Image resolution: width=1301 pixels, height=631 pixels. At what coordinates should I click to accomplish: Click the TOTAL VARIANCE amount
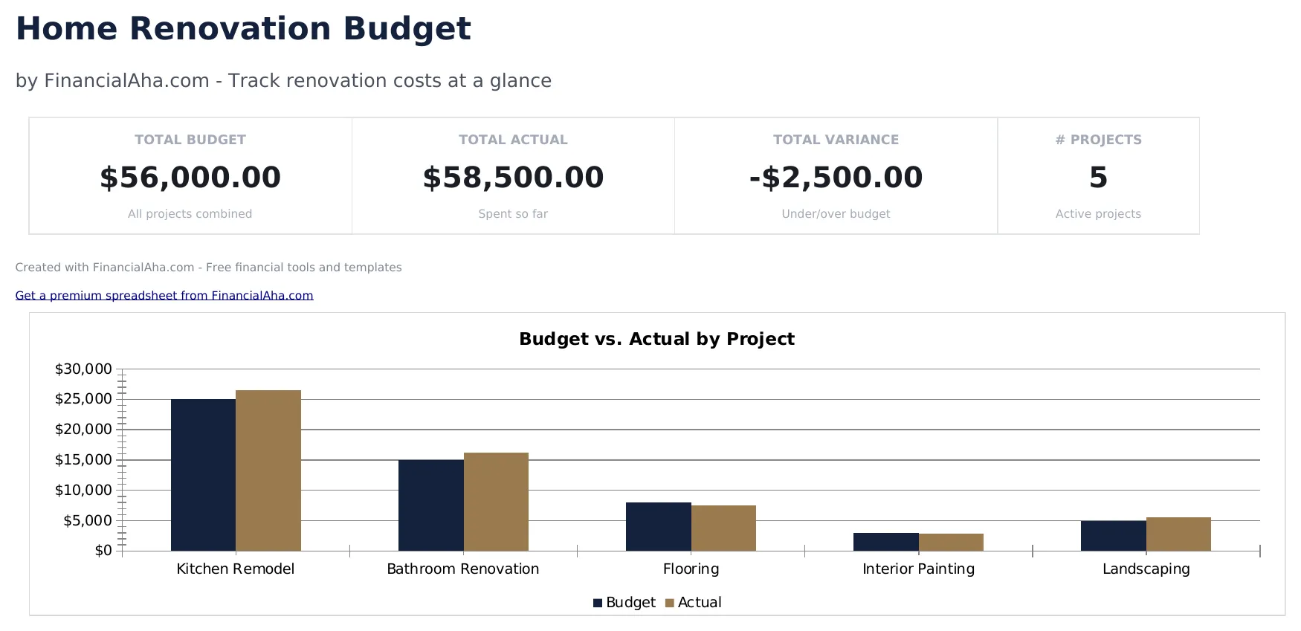835,177
